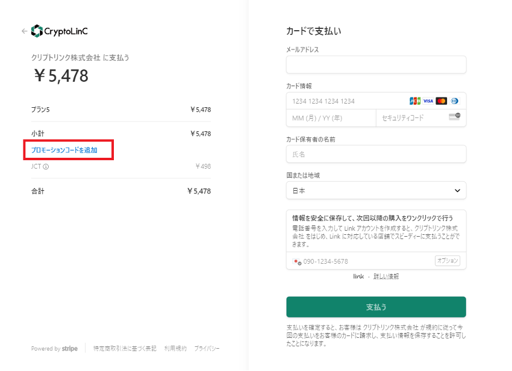The width and height of the screenshot is (512, 371).
Task: Focus the 氏名 cardholder name field
Action: 376,154
